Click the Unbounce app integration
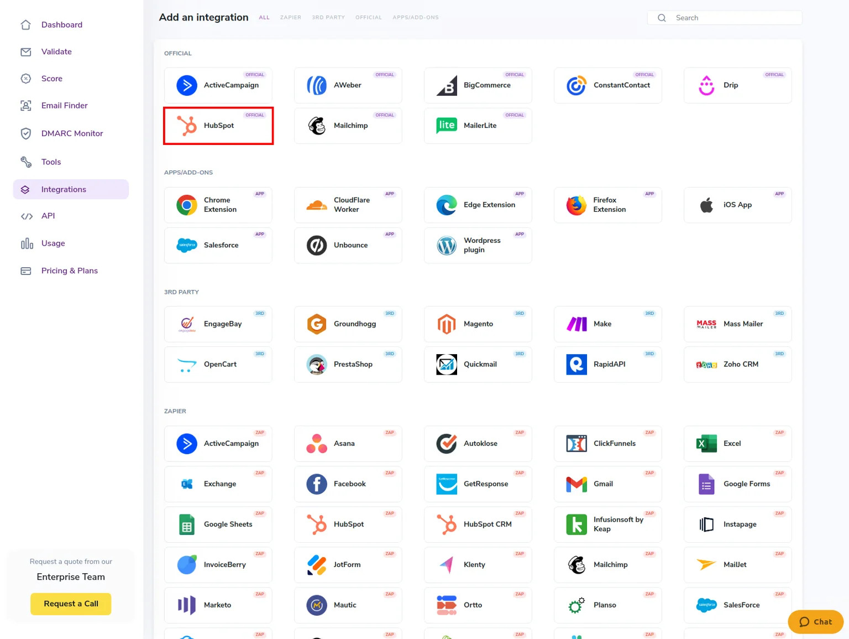Image resolution: width=849 pixels, height=639 pixels. 348,245
